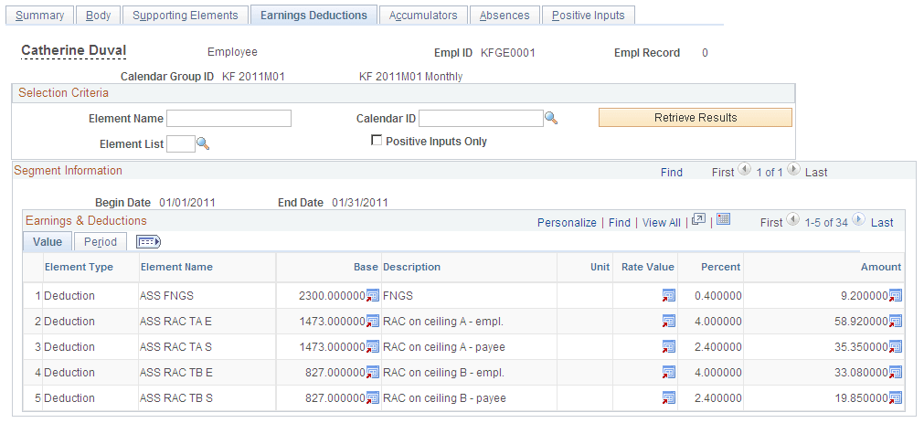
Task: Open the Accumulators tab
Action: click(423, 16)
